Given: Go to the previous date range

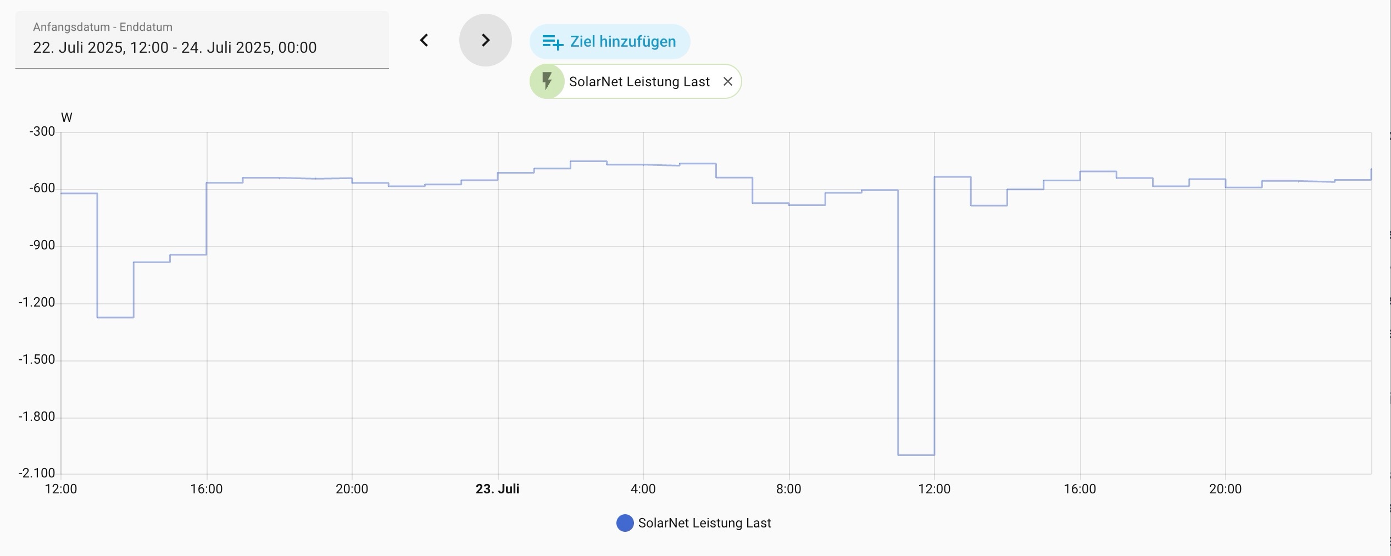Looking at the screenshot, I should point(424,40).
